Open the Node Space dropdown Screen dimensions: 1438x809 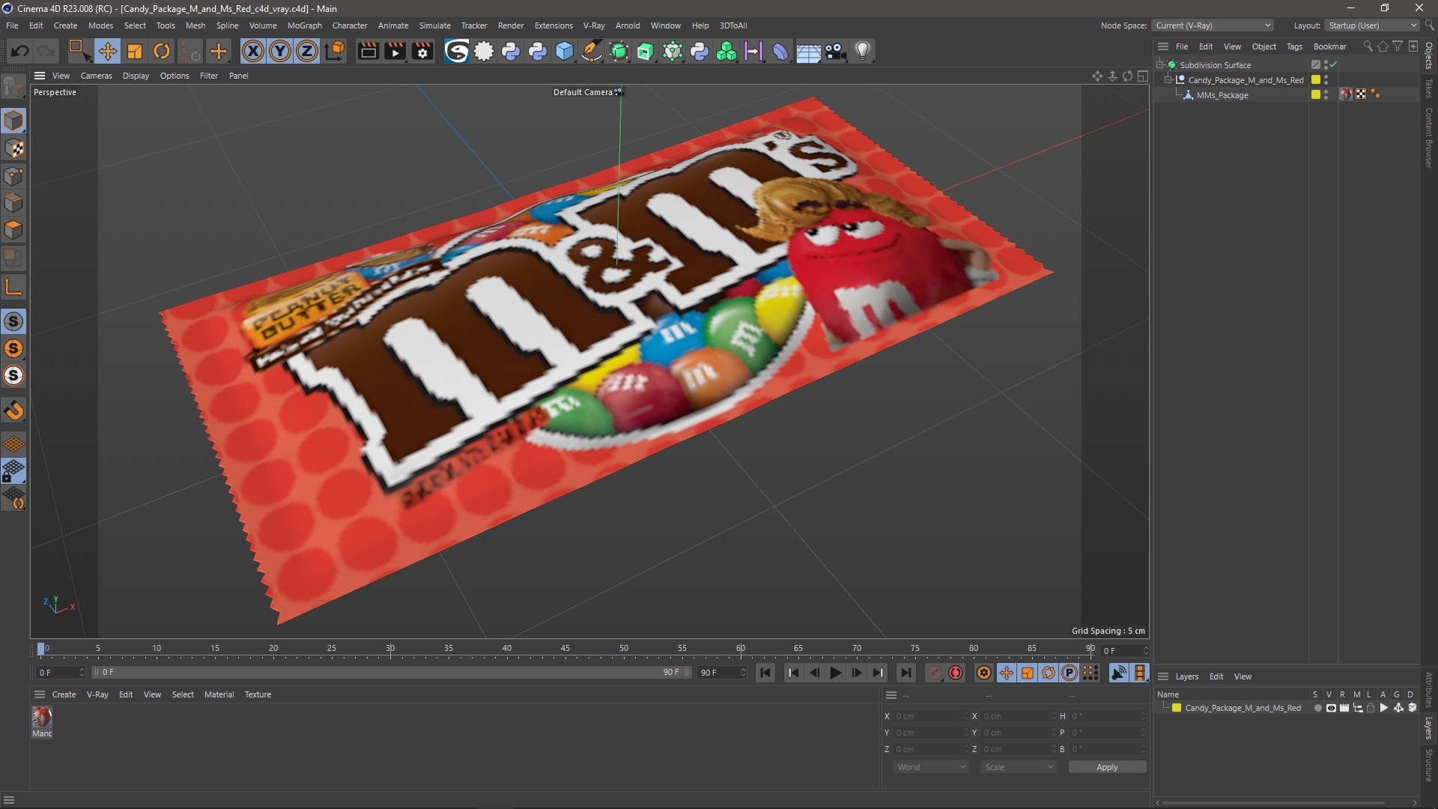1213,25
